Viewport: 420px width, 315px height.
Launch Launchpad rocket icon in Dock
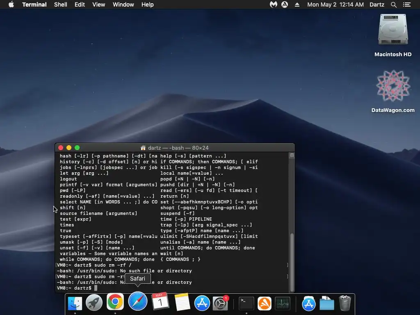click(x=94, y=303)
